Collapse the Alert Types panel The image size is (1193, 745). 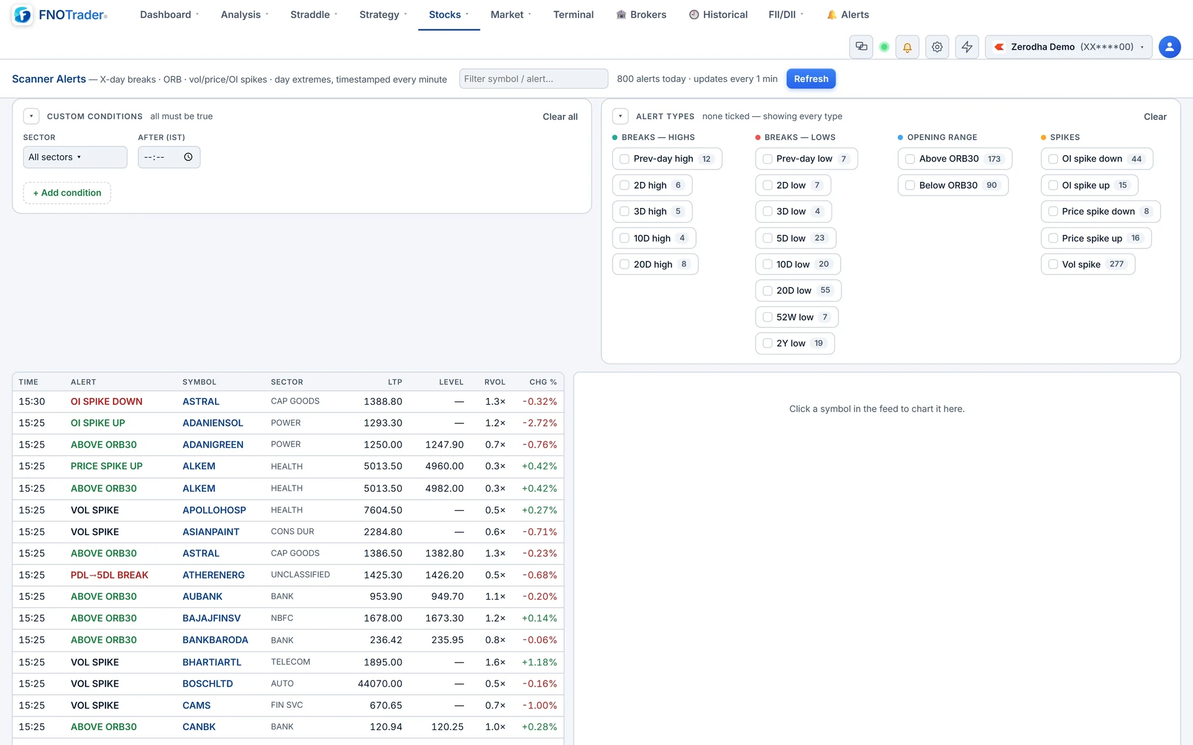click(x=620, y=116)
